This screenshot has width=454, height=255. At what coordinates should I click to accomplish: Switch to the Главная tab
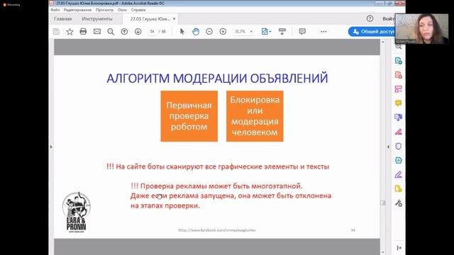click(x=63, y=19)
